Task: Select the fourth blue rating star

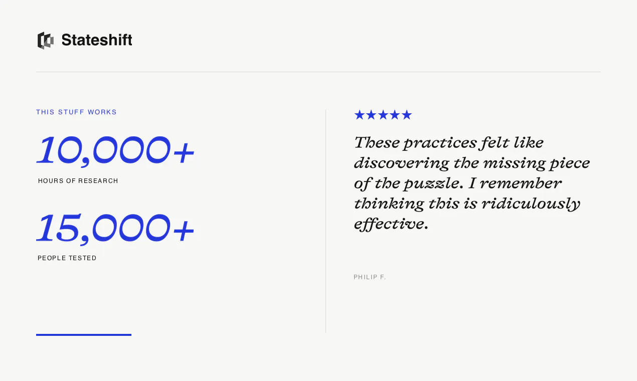Action: coord(395,115)
